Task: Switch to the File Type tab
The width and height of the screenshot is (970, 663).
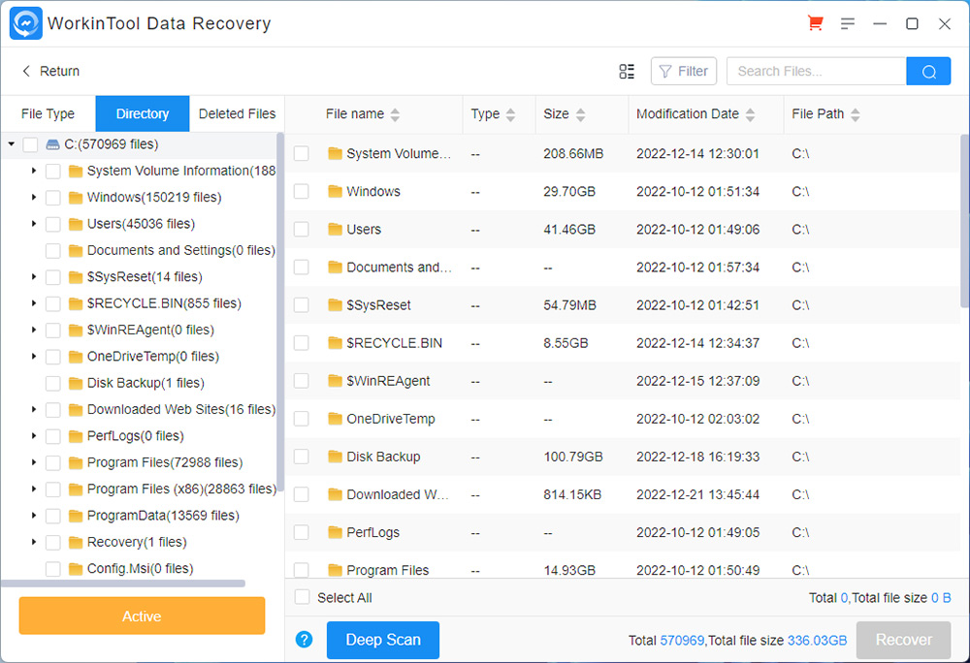Action: (48, 113)
